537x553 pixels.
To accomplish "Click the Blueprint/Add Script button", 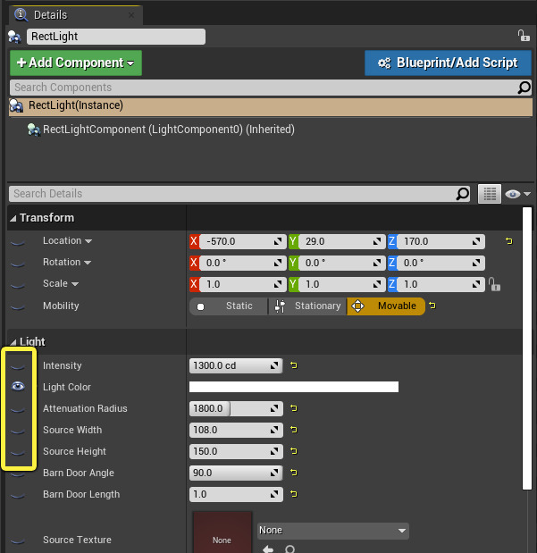I will pyautogui.click(x=448, y=63).
